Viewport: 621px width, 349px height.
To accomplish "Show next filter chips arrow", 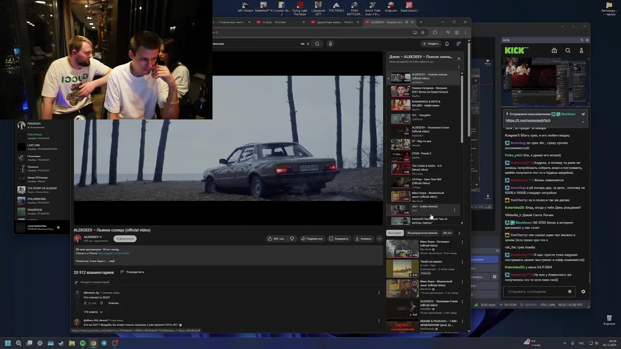I will [x=459, y=233].
